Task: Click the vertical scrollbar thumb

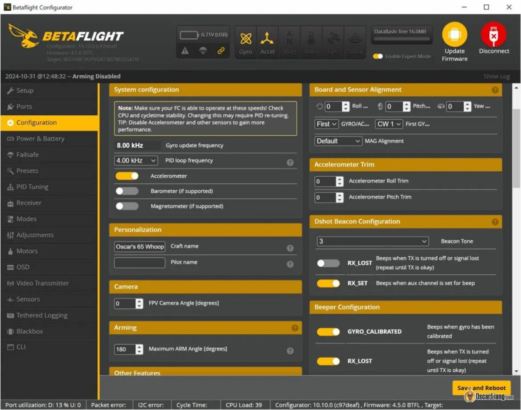Action: coord(516,148)
